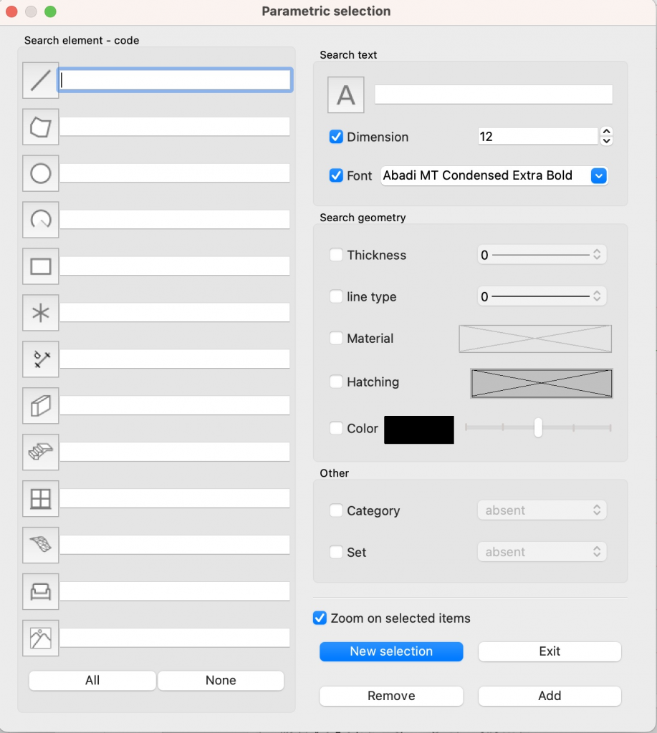Click the None button

click(x=221, y=680)
